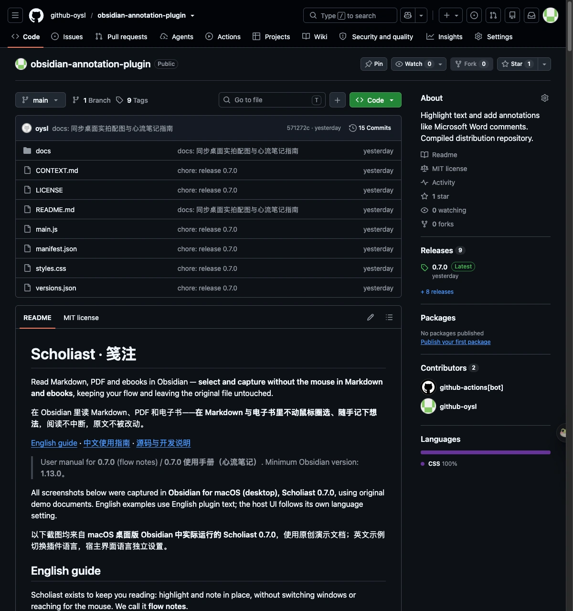573x611 pixels.
Task: Click the CSS language bar
Action: point(486,452)
